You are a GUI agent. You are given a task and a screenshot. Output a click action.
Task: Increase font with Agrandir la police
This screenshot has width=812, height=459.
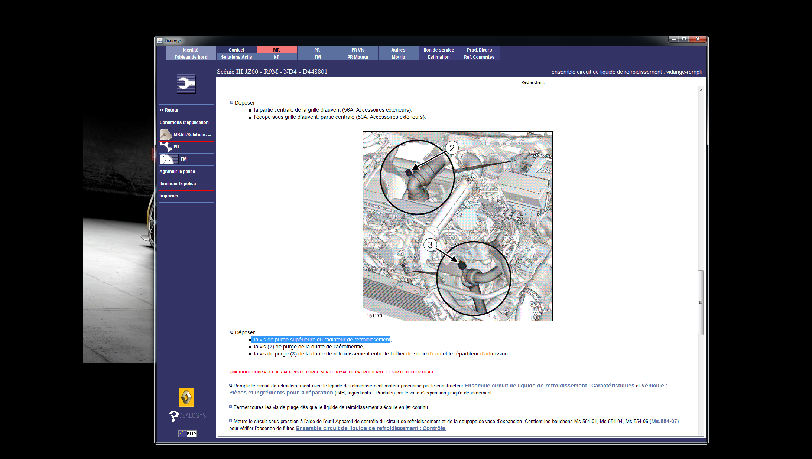pyautogui.click(x=177, y=171)
